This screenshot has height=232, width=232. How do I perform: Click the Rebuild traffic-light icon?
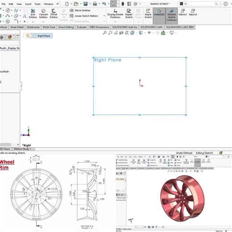point(123,4)
